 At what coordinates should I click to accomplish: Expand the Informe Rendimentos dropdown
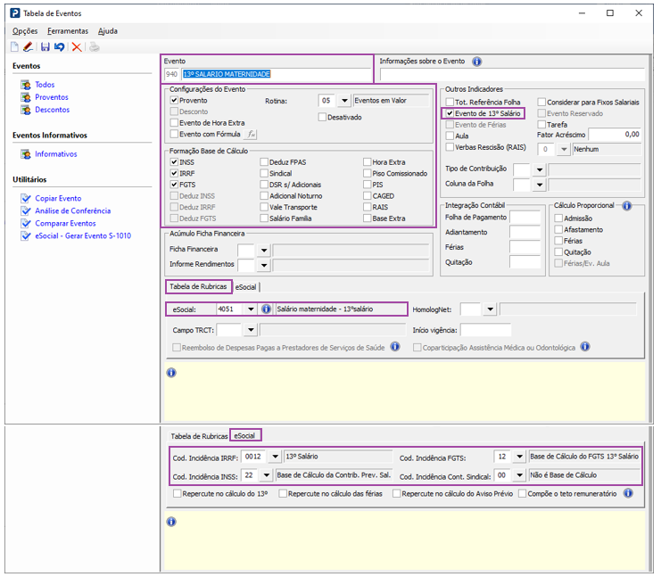click(264, 265)
